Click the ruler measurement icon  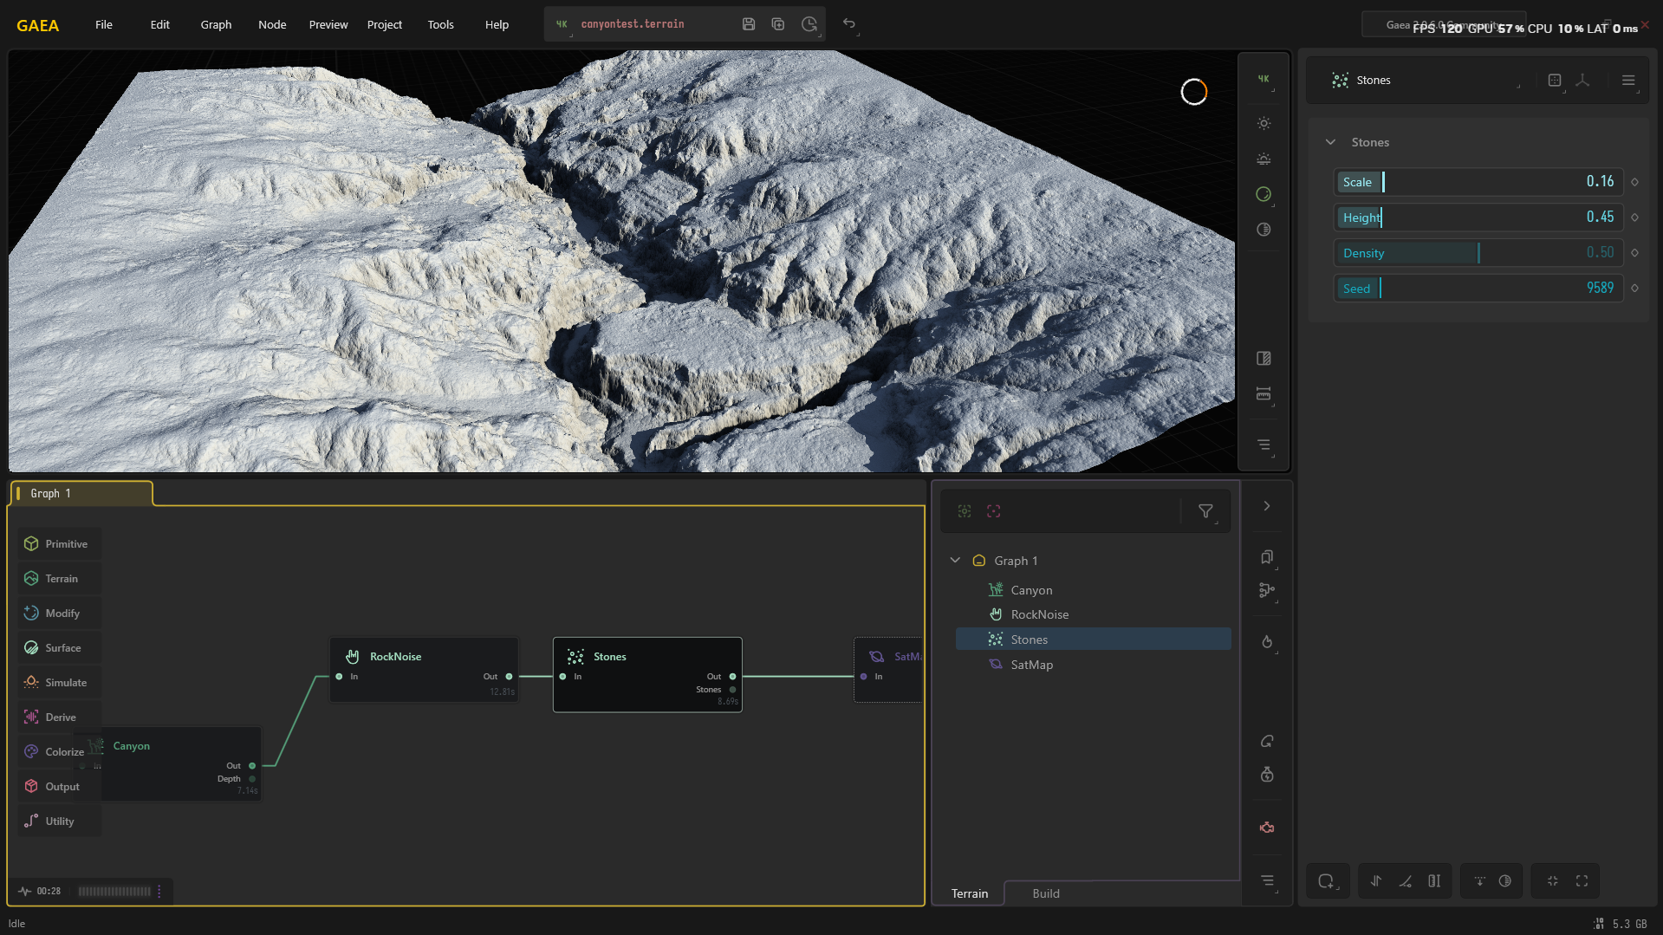click(1263, 393)
